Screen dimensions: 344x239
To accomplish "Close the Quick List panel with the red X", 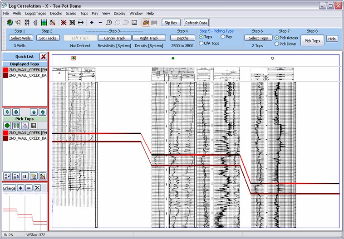I will pos(43,56).
